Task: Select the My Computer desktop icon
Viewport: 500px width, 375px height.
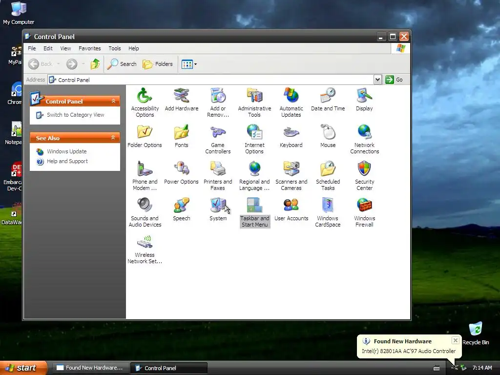Action: 19,13
